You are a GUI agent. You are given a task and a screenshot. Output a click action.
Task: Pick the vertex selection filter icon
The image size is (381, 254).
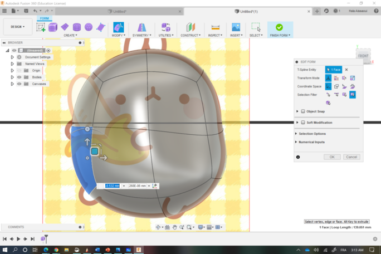click(328, 95)
